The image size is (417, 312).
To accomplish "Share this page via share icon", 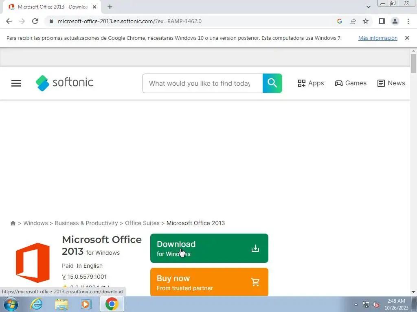I will pos(353,21).
